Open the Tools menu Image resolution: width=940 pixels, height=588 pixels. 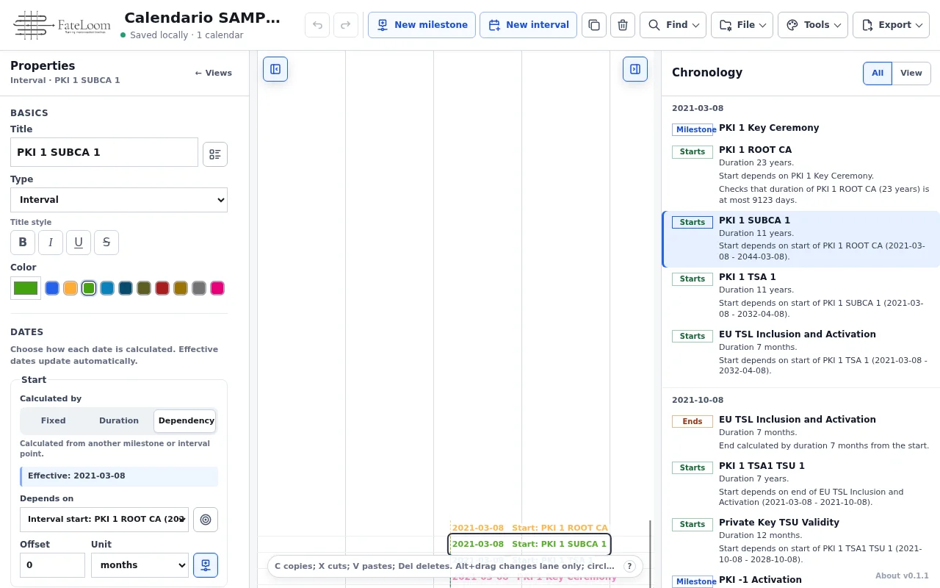pos(812,25)
